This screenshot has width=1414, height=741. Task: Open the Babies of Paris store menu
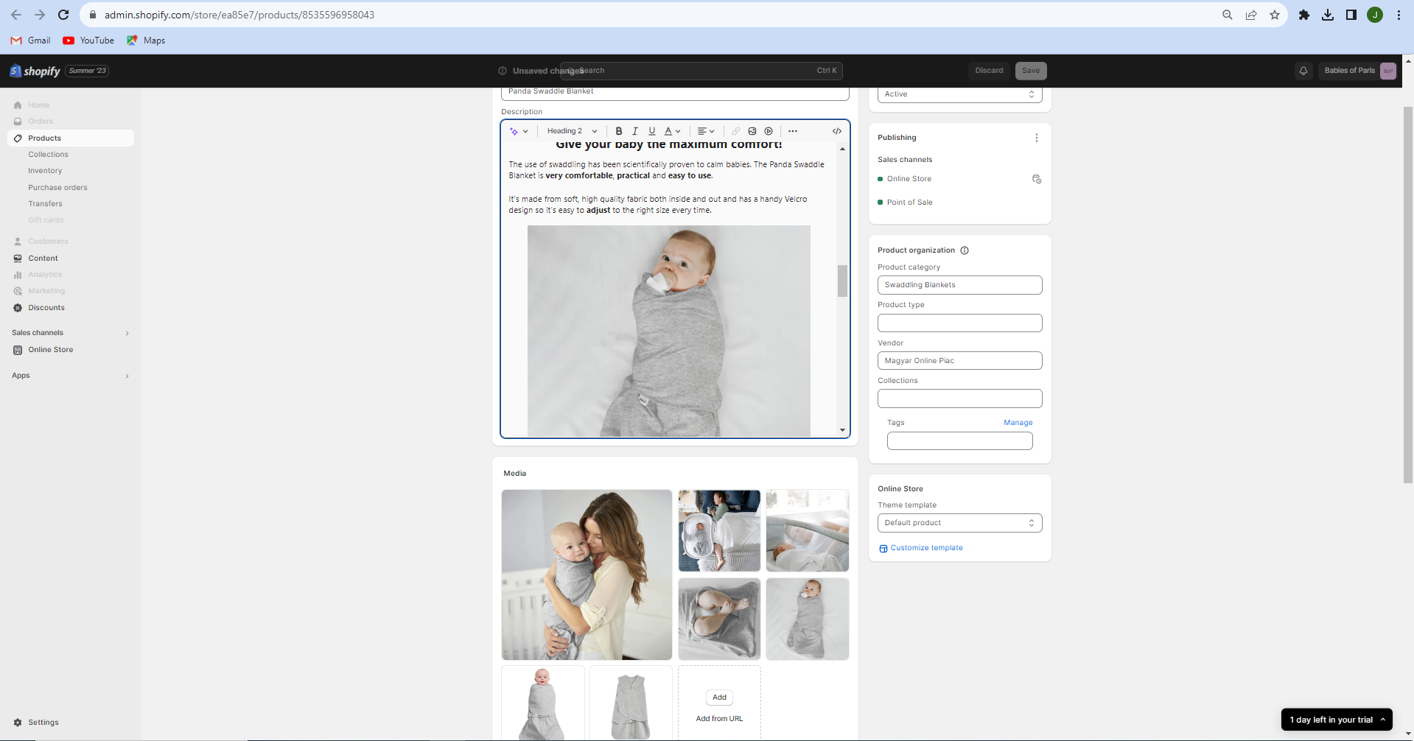(1358, 71)
